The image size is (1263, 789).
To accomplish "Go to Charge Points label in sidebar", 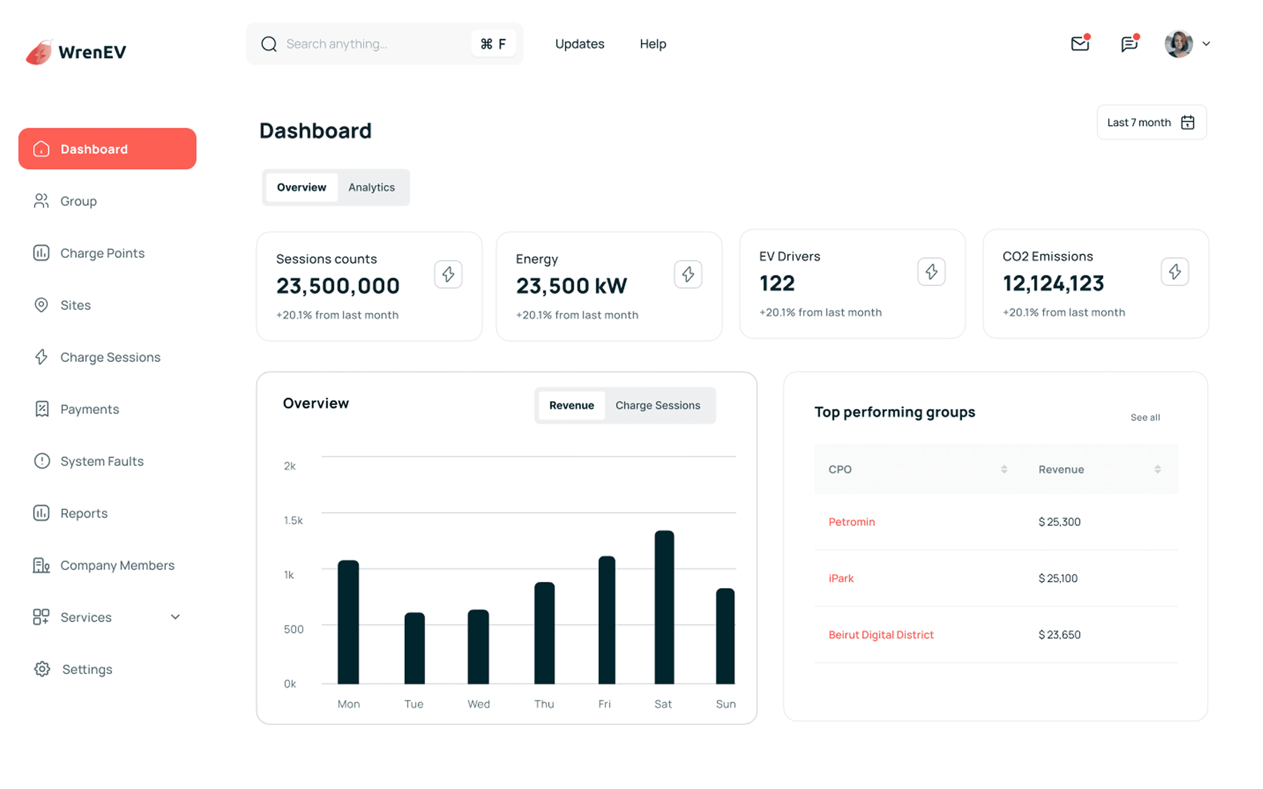I will [x=102, y=253].
